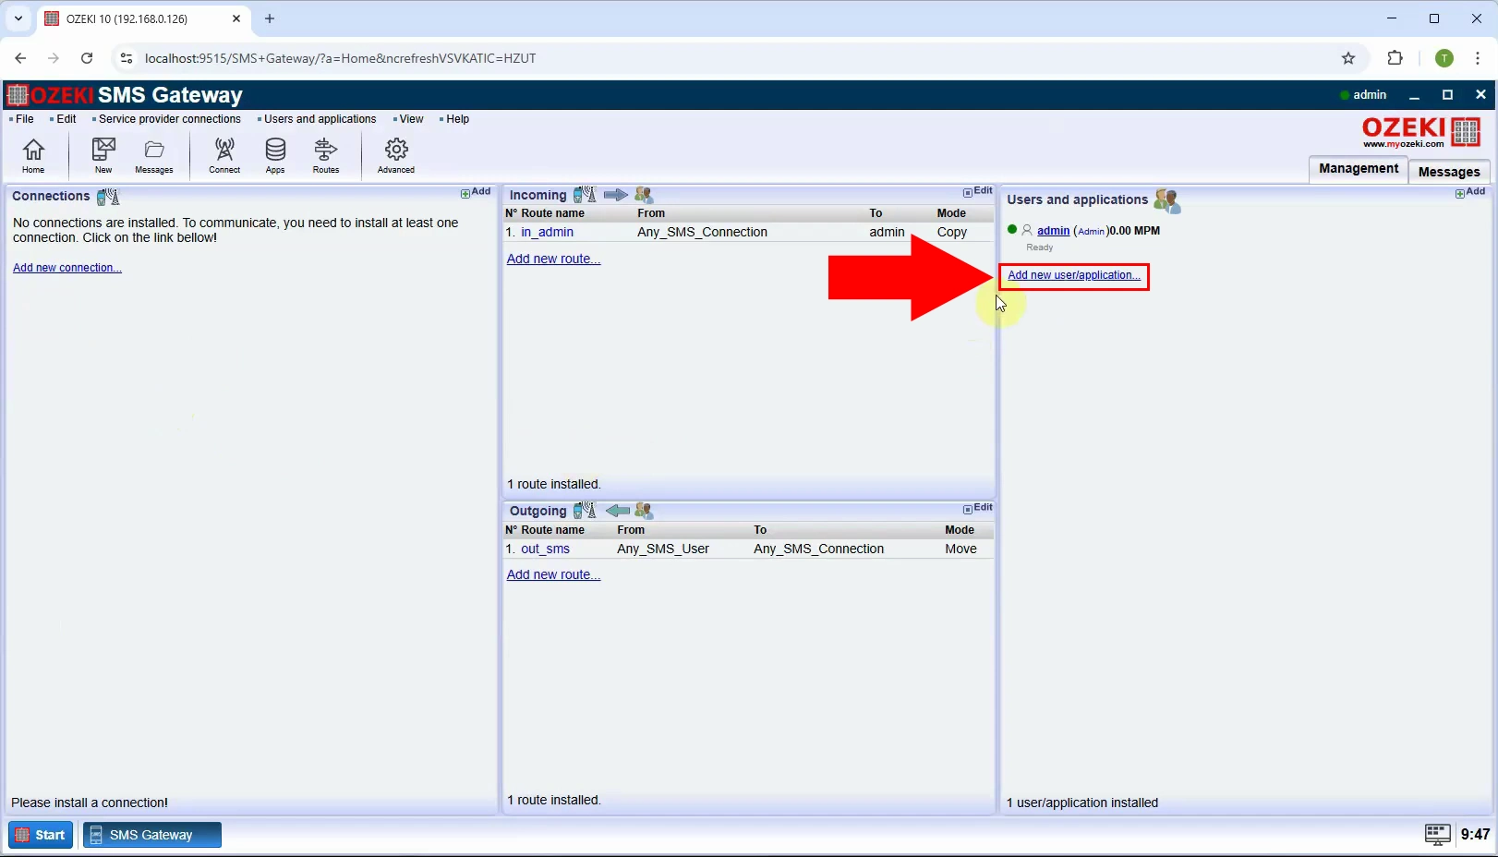Compose a New message from toolbar
The image size is (1498, 857).
click(103, 155)
